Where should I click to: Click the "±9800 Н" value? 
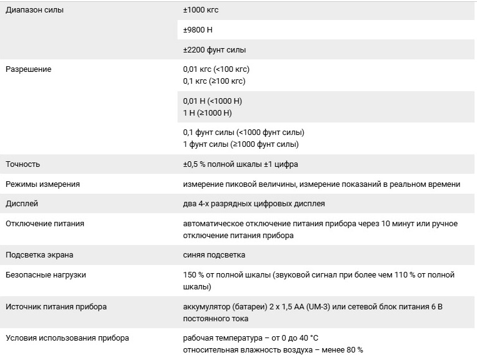(198, 30)
